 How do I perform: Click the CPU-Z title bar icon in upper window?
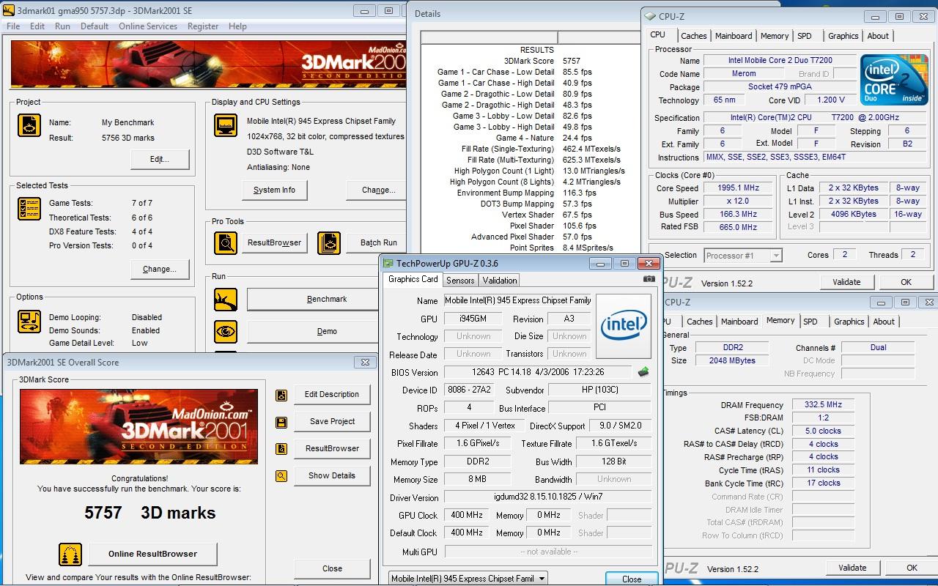pos(650,16)
